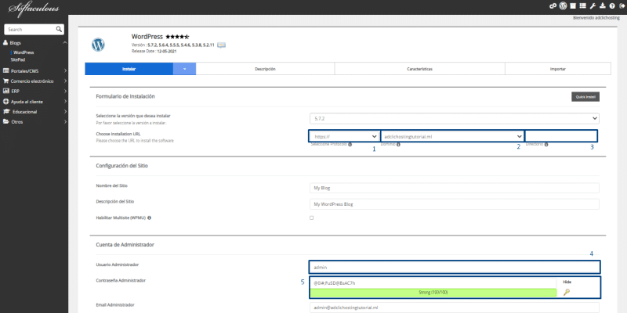Open the version changelog speech icon
The width and height of the screenshot is (627, 313).
[222, 45]
